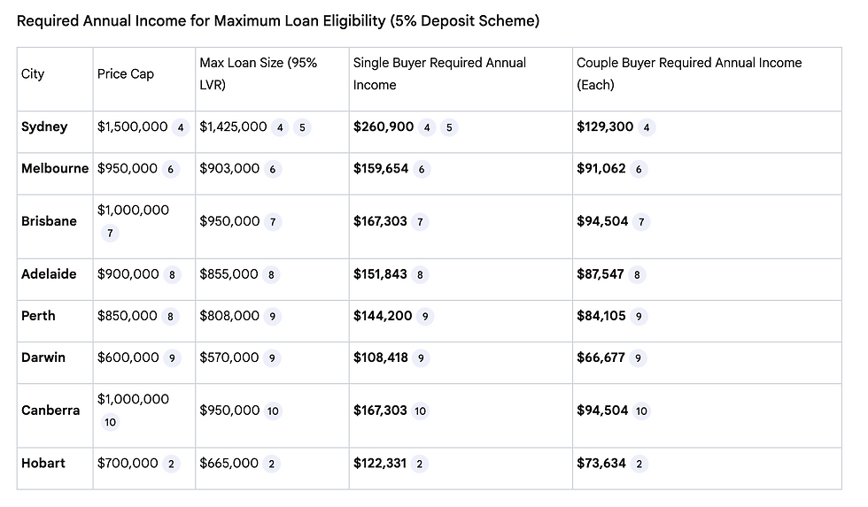Open citation 5 beside Sydney's $260,900 income
The height and width of the screenshot is (507, 868).
tap(449, 127)
